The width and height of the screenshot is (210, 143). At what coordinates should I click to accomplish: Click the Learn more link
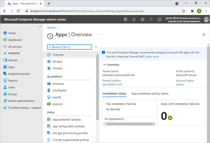click(152, 56)
